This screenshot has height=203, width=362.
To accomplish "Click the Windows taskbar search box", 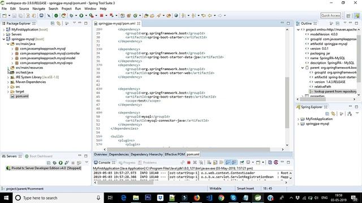I will pos(58,198).
